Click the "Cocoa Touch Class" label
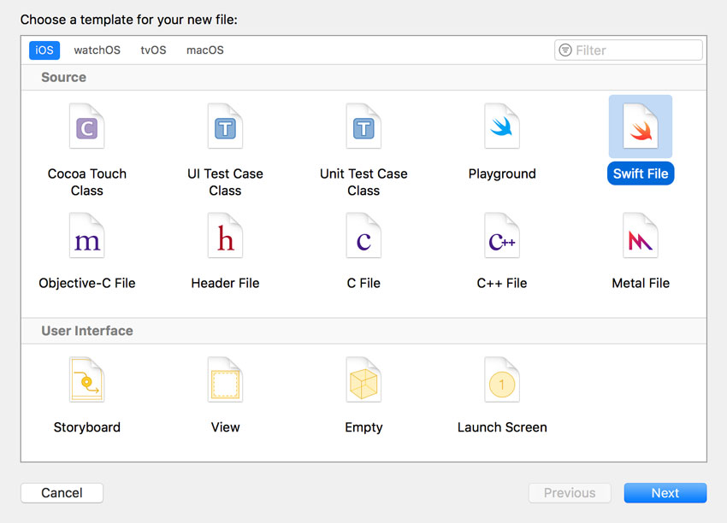The height and width of the screenshot is (523, 727). coord(86,182)
